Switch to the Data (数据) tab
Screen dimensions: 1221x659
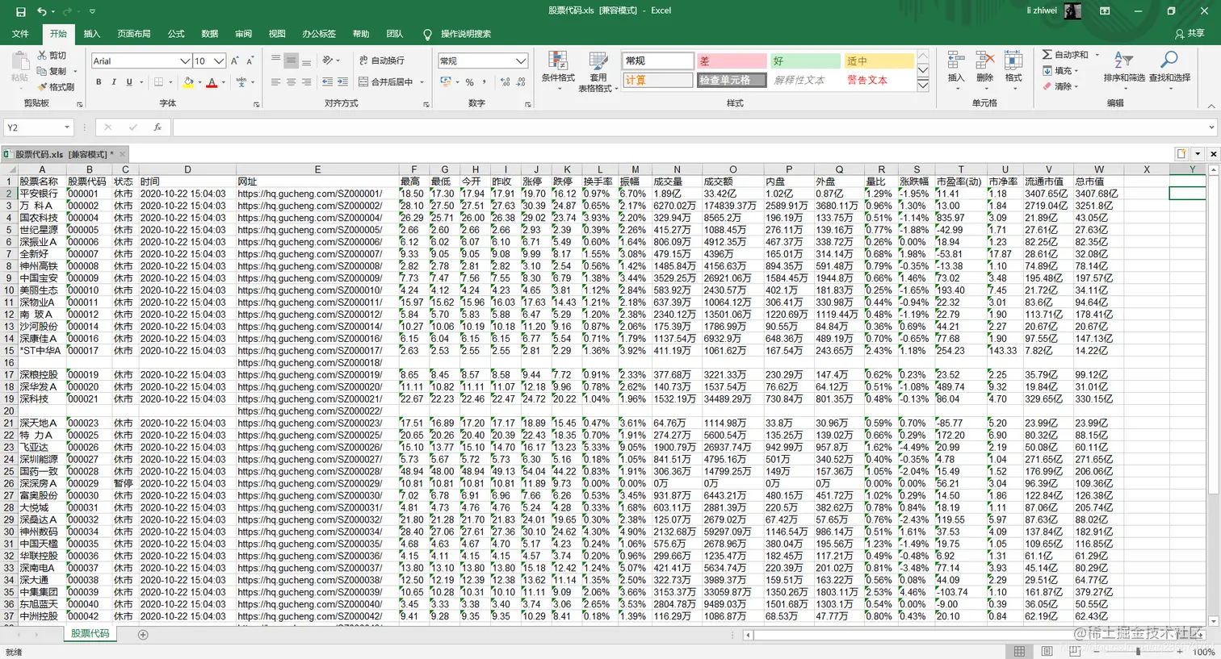click(x=210, y=34)
